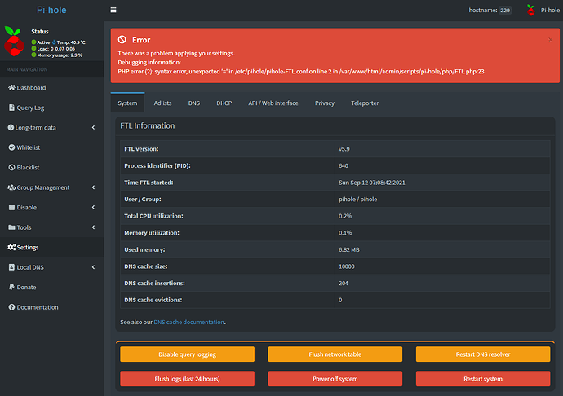The width and height of the screenshot is (563, 396).
Task: Open the Whitelist page
Action: (51, 147)
